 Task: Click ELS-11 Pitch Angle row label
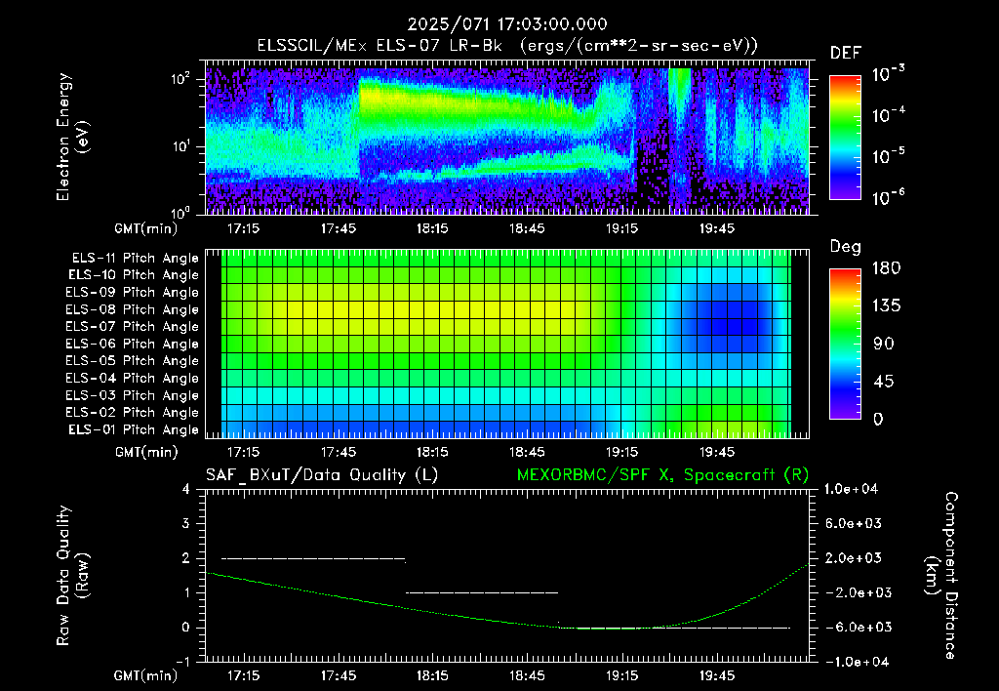click(x=135, y=259)
